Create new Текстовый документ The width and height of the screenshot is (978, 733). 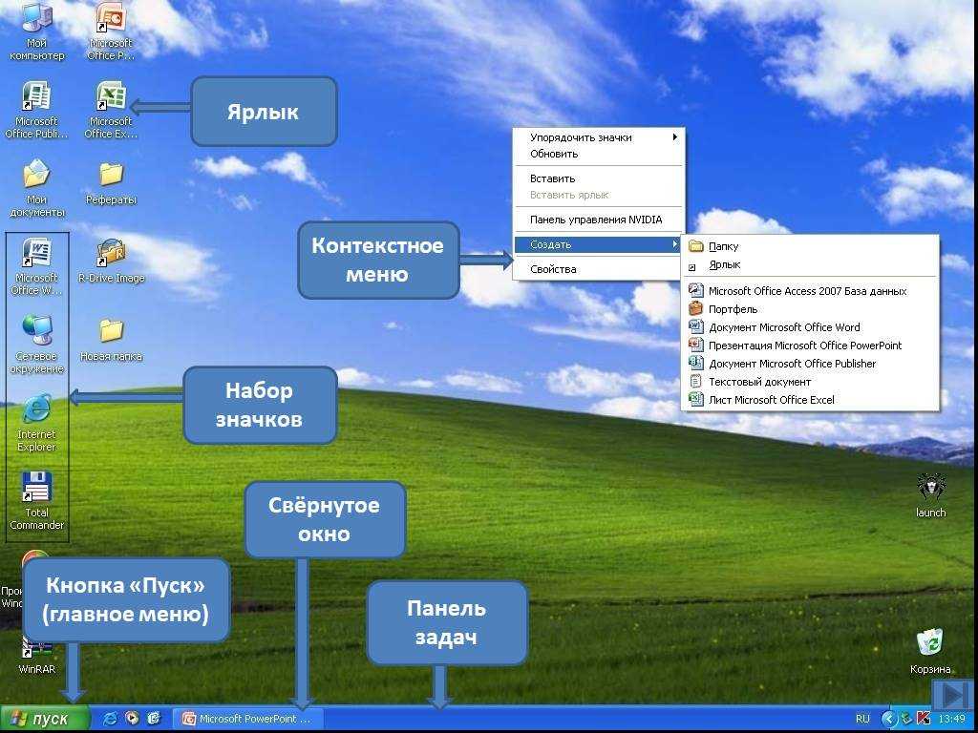[810, 382]
